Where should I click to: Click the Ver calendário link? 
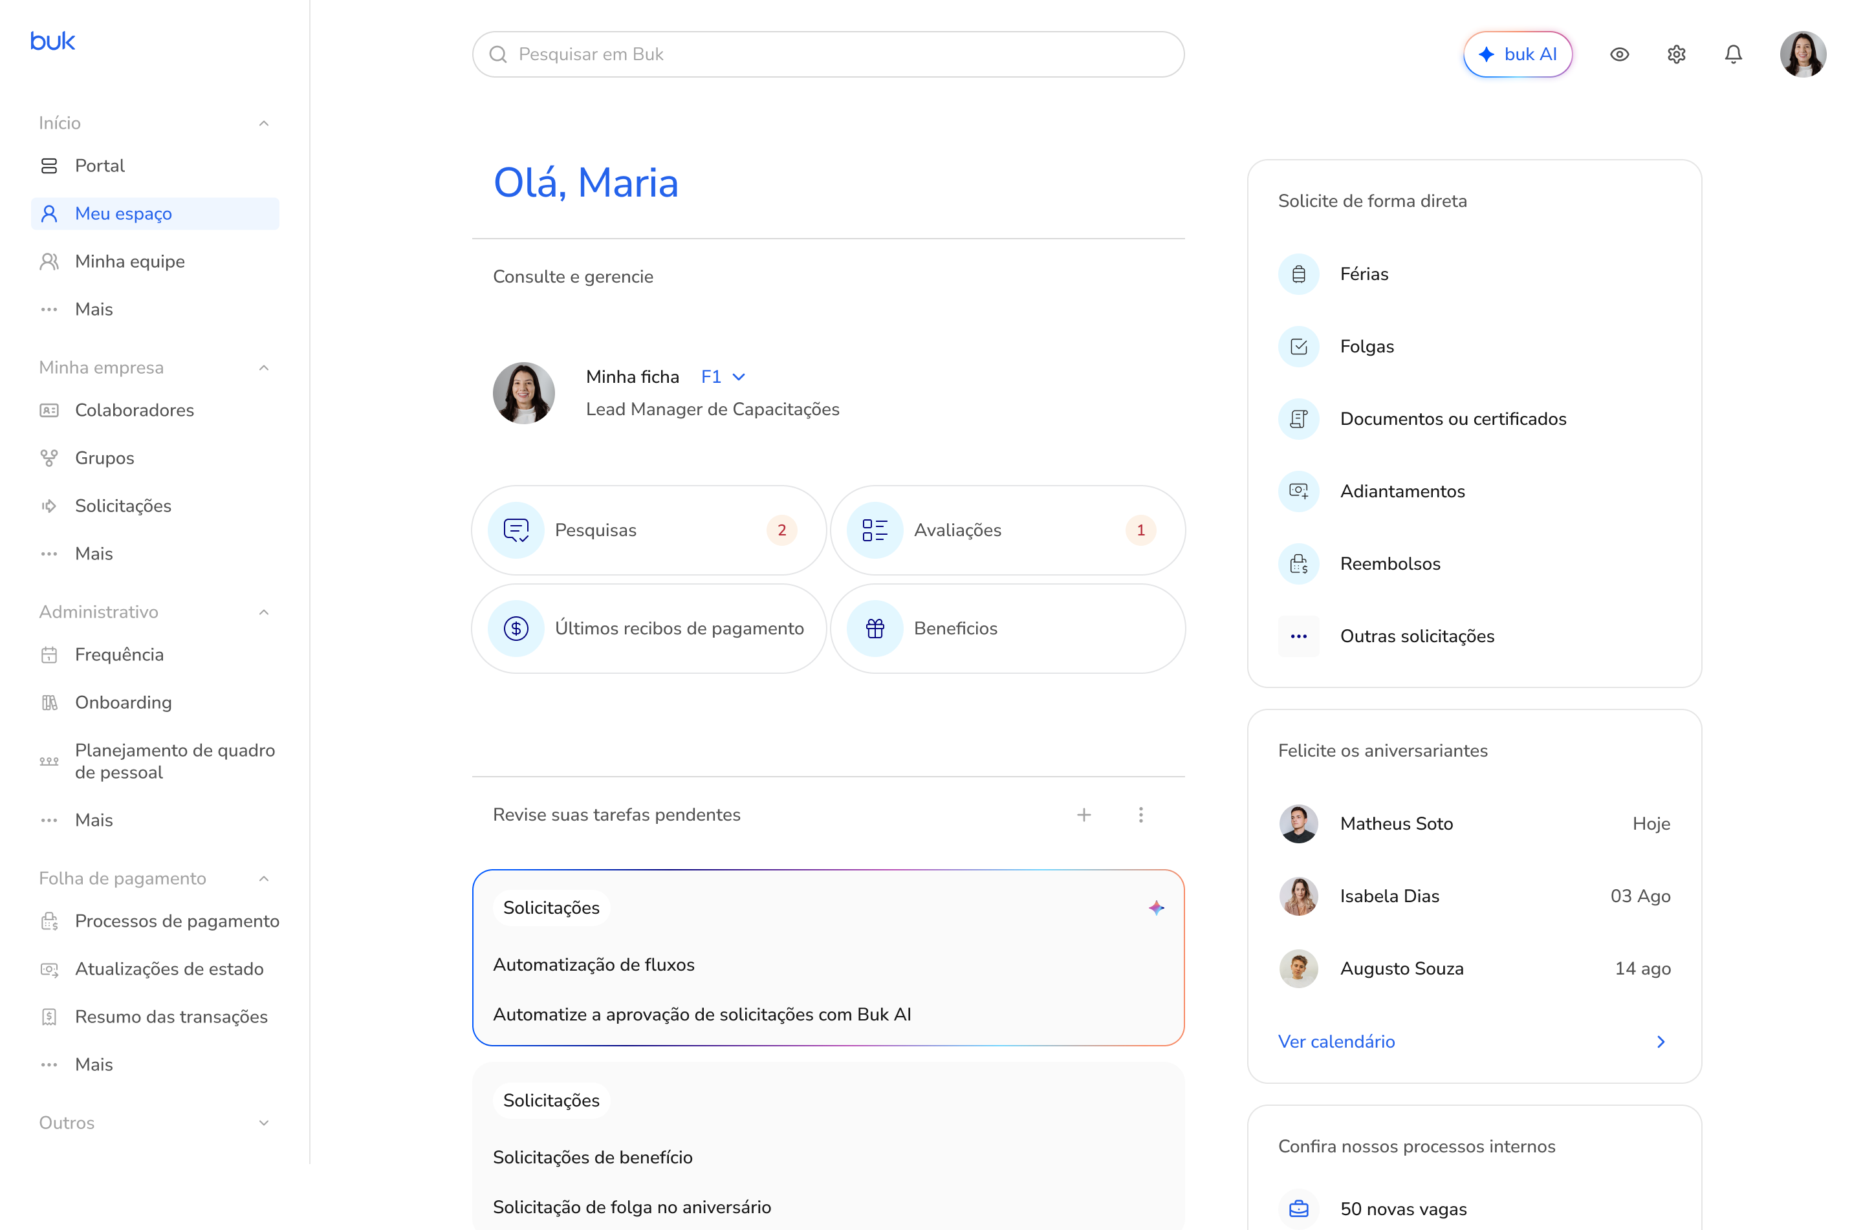(1336, 1042)
